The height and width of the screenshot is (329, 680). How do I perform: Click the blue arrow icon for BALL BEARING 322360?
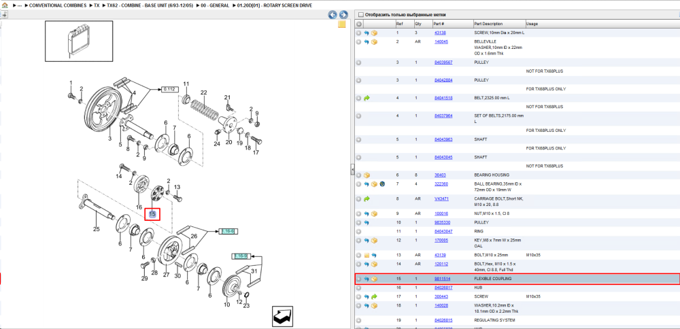coord(367,184)
